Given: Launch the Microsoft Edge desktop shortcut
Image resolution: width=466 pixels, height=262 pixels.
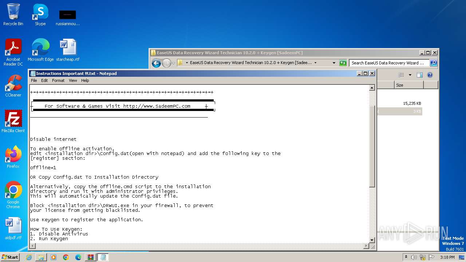Looking at the screenshot, I should (40, 50).
